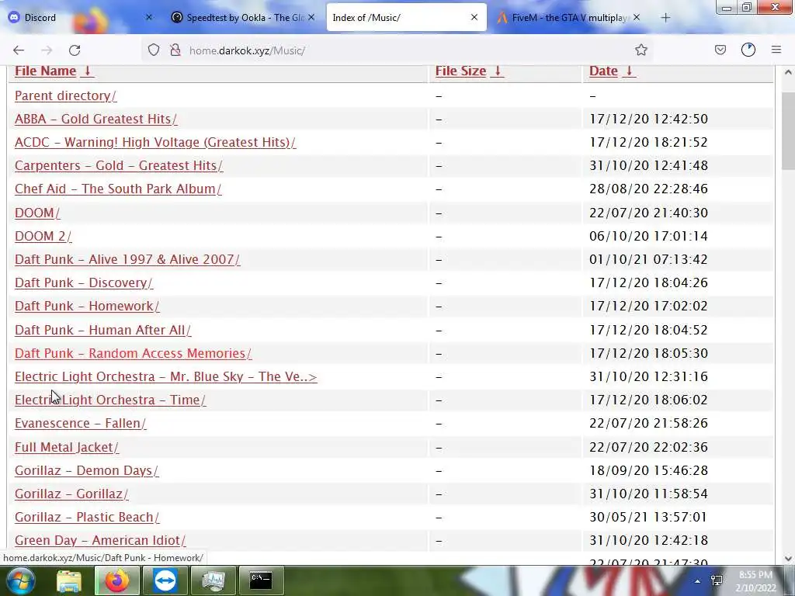Click the scrollbar down arrow

tap(788, 559)
